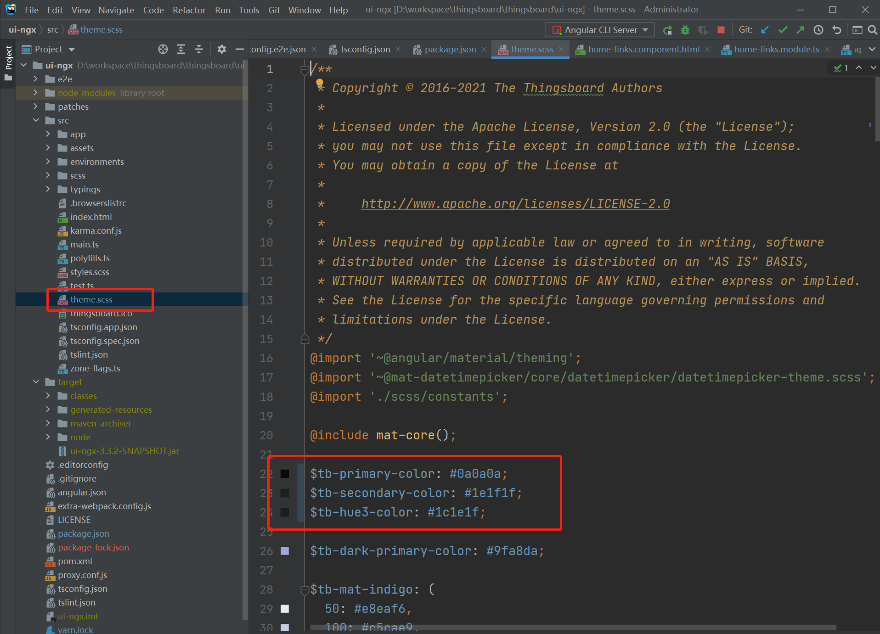Click the Rerun Angular CLI Server icon

667,30
